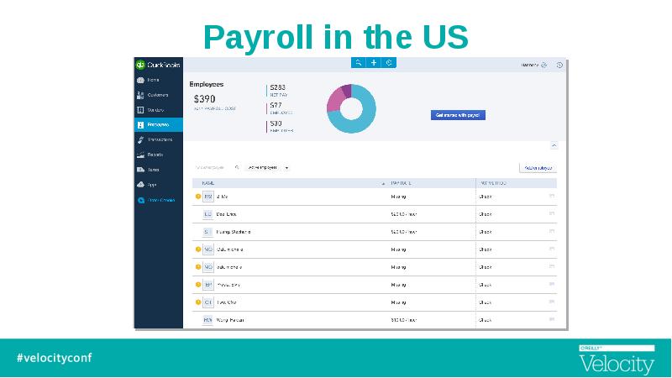
Task: Click the QuickBooks logo in the sidebar
Action: 140,65
